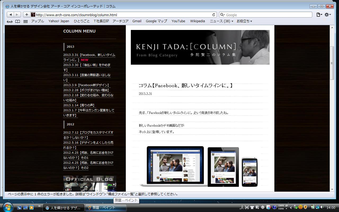Viewport: 339px width, 212px height.
Task: Open the ひとりごと bookmark
Action: tap(82, 21)
